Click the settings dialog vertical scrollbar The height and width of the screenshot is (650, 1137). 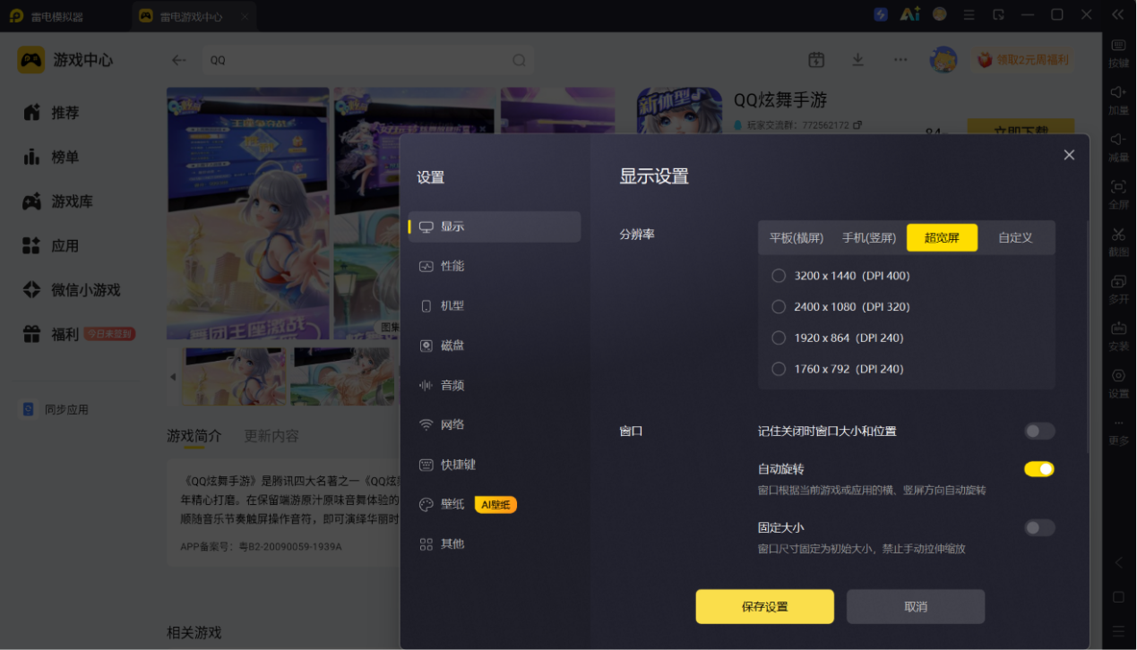[1088, 336]
